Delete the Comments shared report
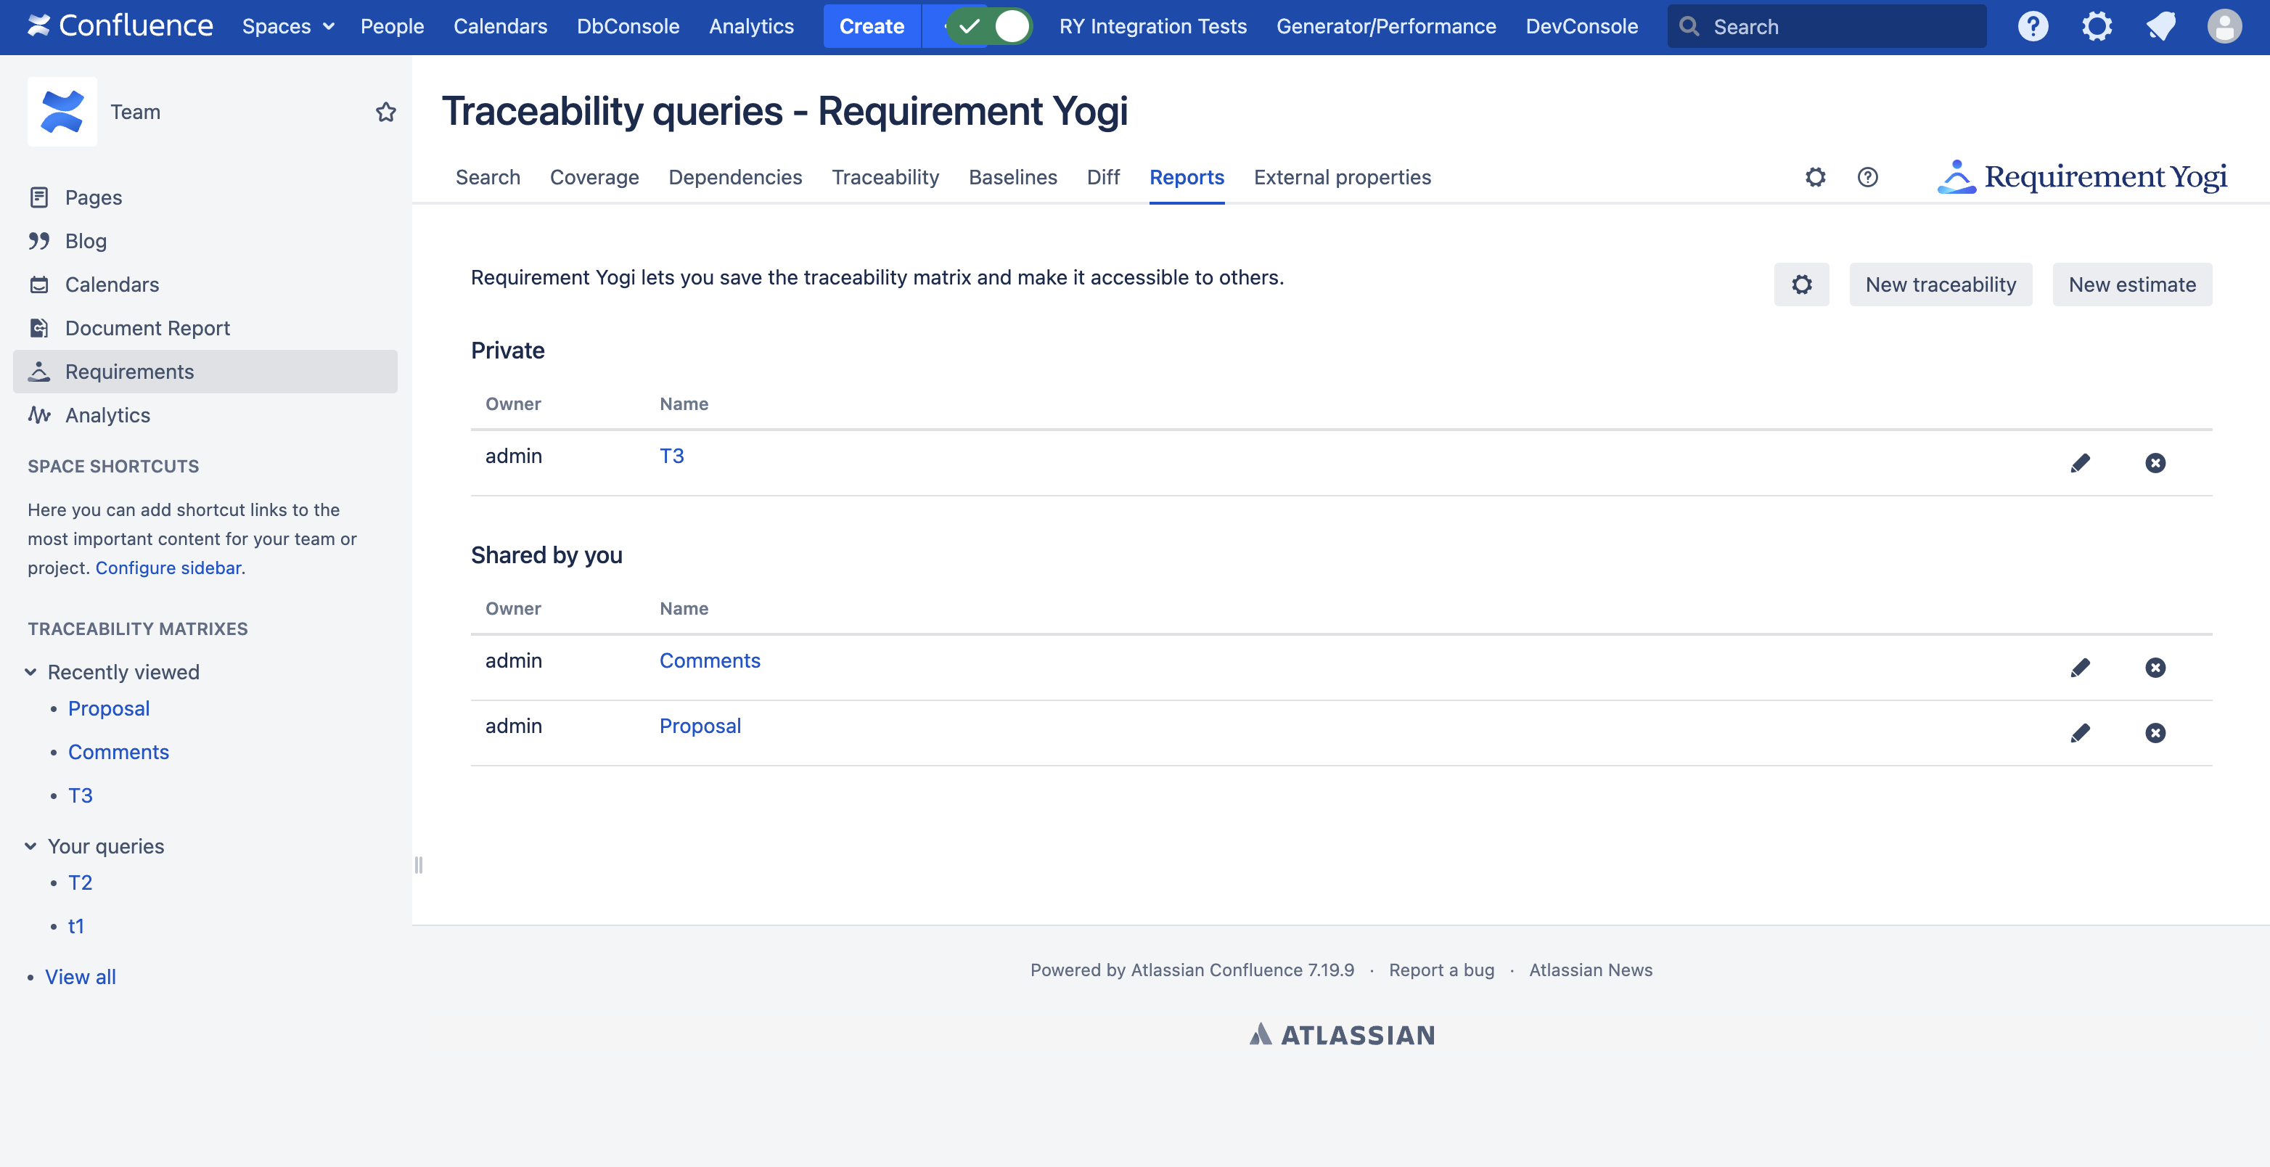2270x1167 pixels. point(2155,667)
